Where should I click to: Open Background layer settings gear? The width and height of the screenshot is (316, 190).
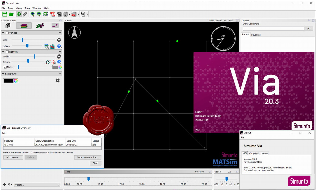tap(57, 81)
